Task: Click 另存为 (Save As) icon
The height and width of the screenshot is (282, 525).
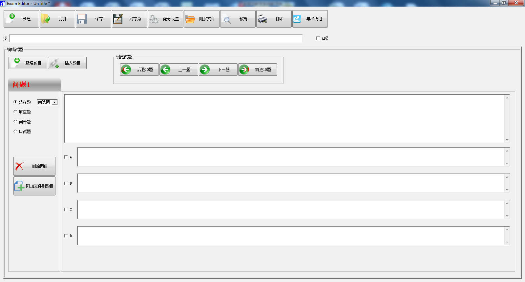Action: [x=118, y=19]
